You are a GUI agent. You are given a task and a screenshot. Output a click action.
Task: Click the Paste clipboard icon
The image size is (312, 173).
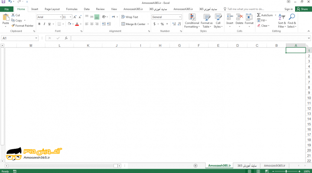[6, 17]
